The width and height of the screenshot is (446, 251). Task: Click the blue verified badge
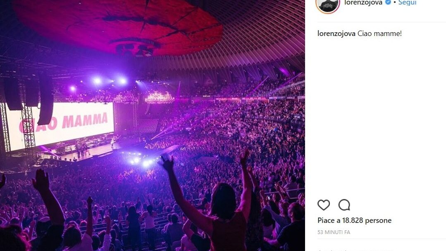tap(388, 2)
